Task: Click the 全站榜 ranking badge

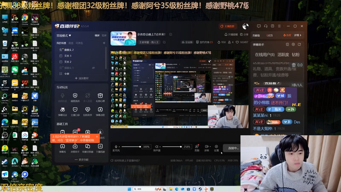Action: [187, 42]
